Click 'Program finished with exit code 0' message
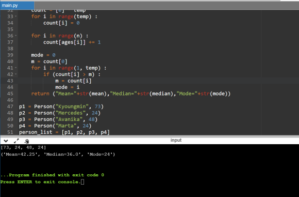 (x=52, y=175)
